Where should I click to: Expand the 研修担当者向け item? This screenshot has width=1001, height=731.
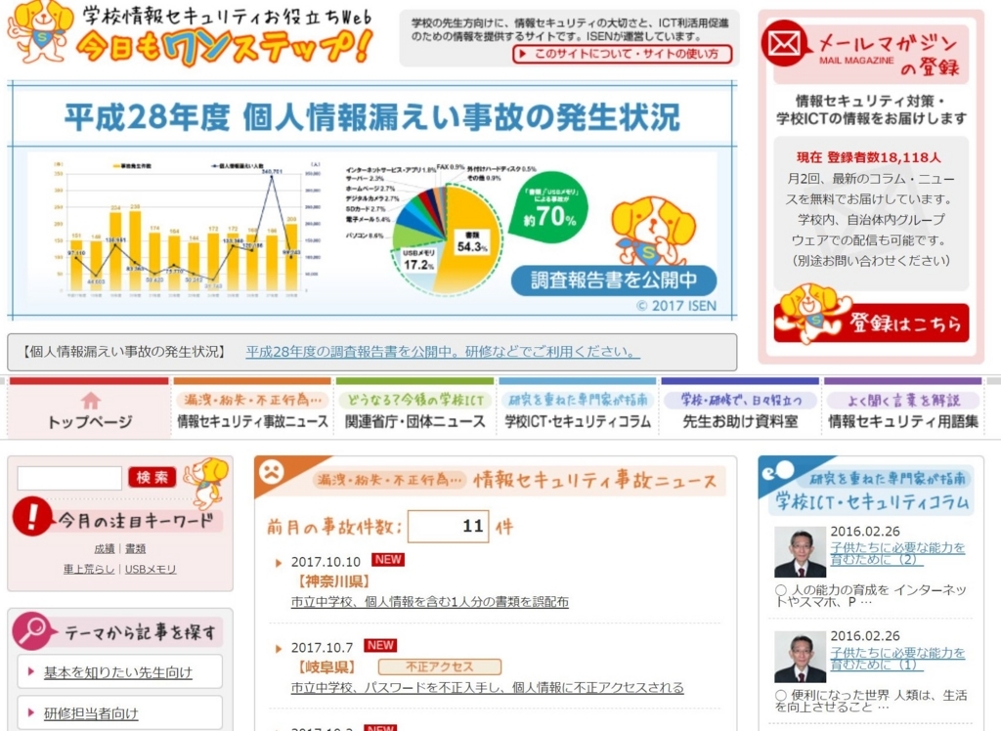pos(90,713)
